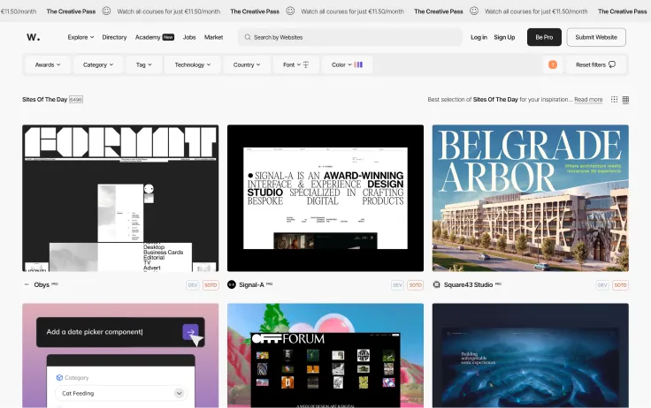
Task: Expand the Technology filter
Action: [193, 64]
